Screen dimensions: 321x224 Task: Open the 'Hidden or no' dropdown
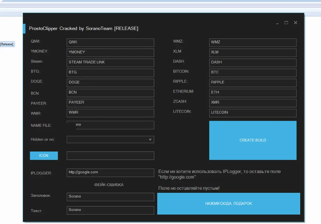click(x=110, y=140)
